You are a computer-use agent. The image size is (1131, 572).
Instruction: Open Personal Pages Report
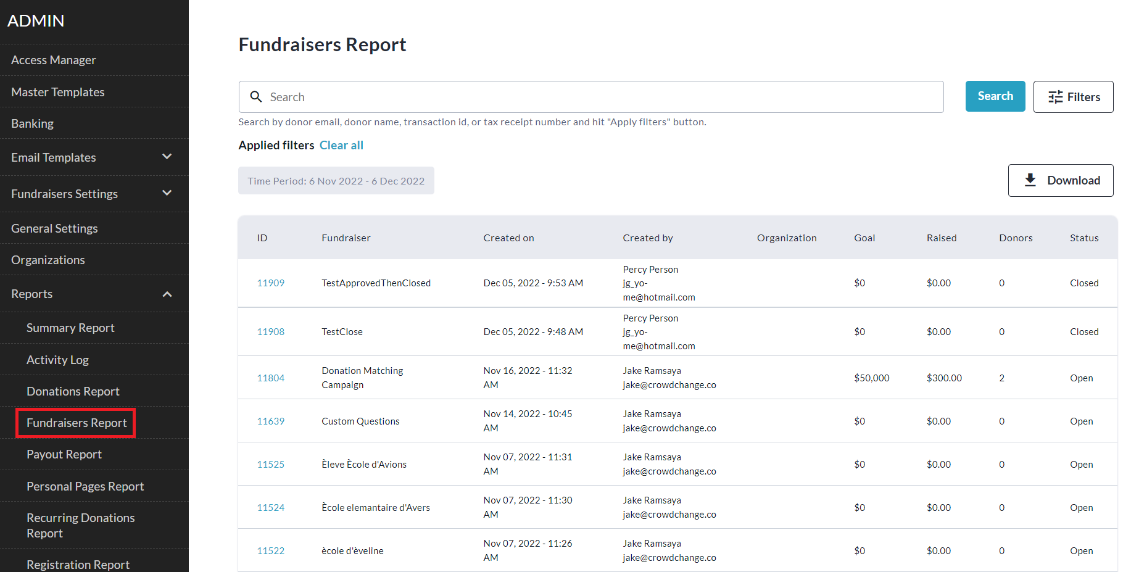pyautogui.click(x=85, y=486)
